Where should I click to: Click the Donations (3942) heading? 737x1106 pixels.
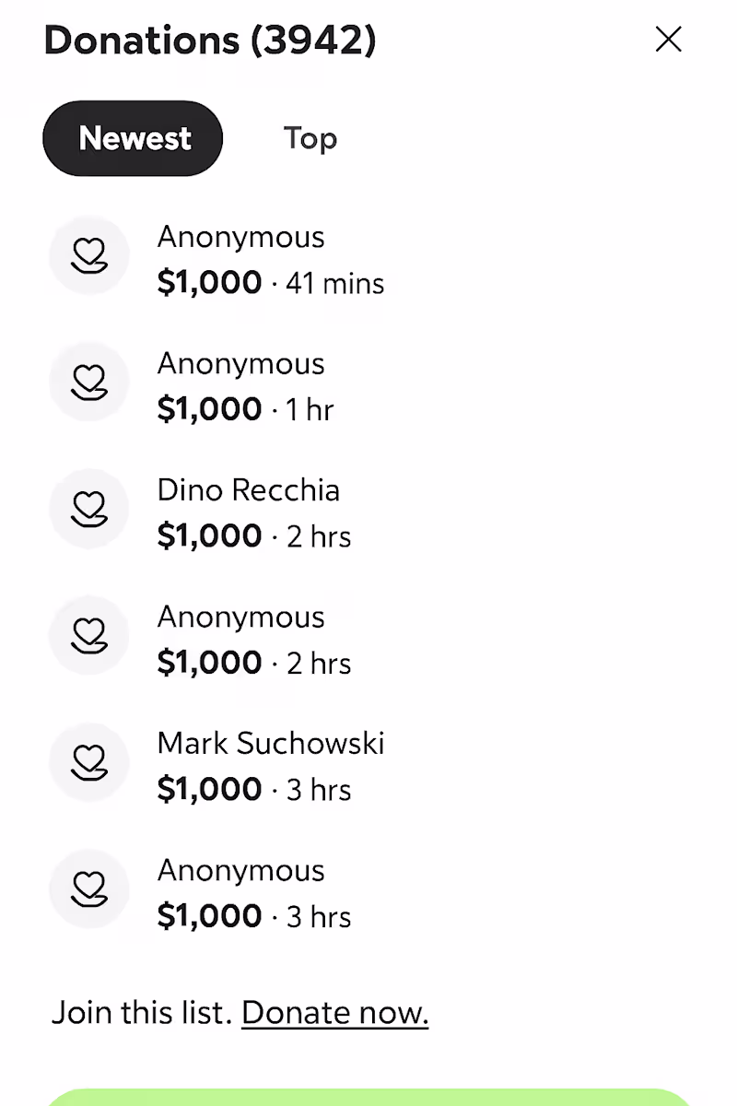[210, 41]
